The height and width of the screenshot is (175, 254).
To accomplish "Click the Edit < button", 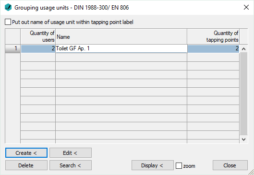I will pos(71,152).
